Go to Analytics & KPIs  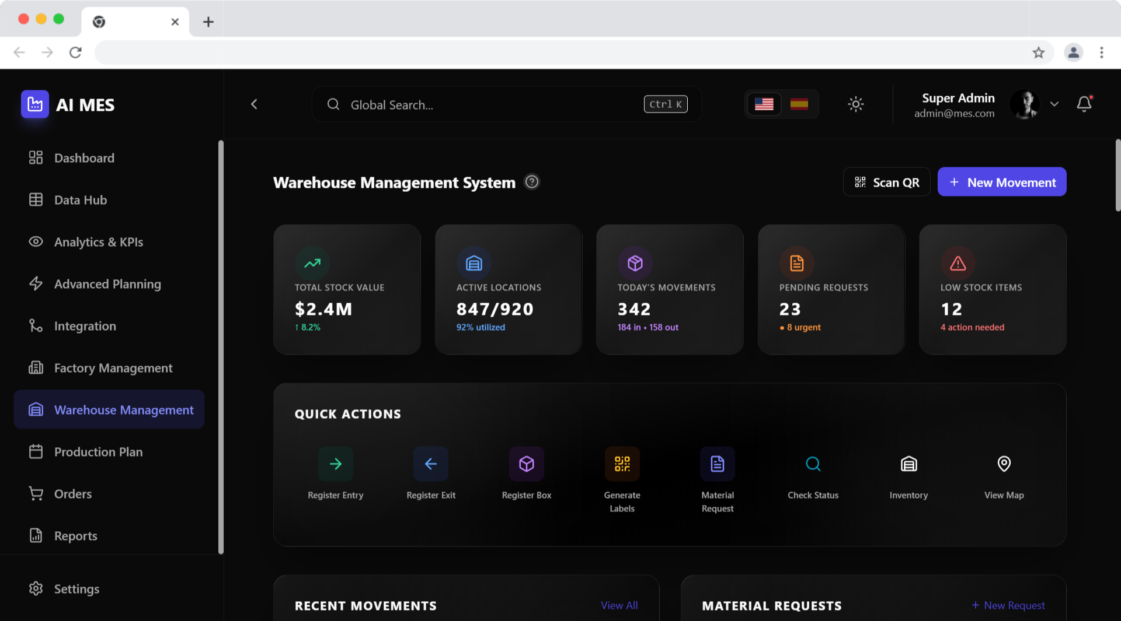coord(109,242)
